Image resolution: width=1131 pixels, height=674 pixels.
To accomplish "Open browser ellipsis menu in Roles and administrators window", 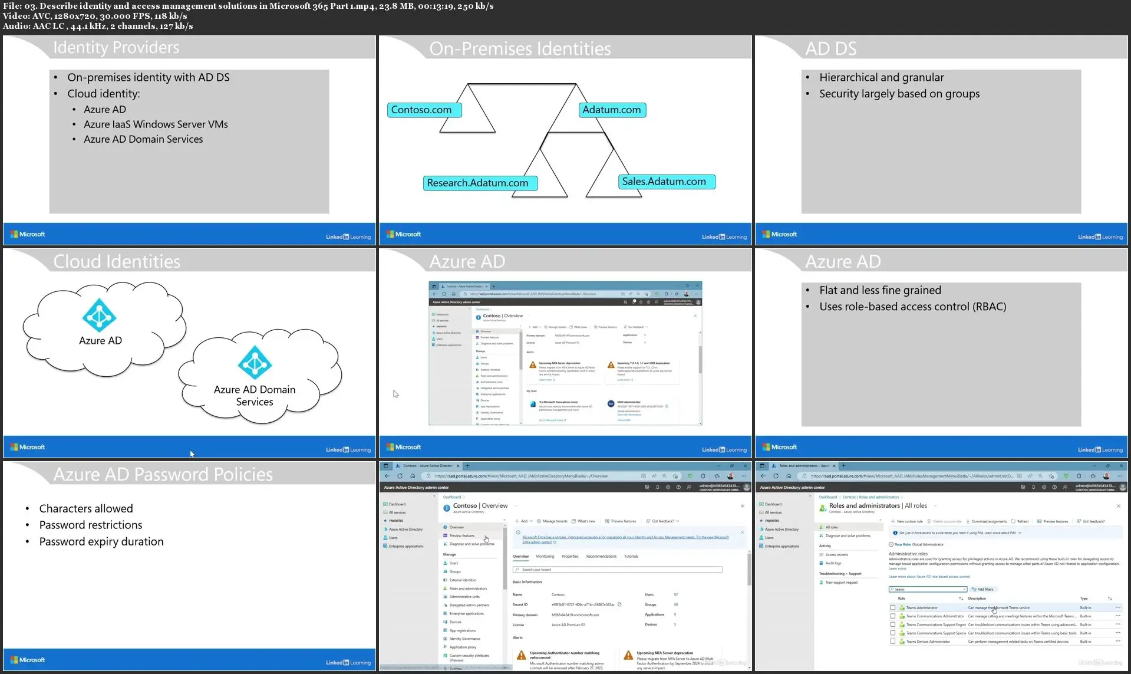I will tap(1120, 476).
